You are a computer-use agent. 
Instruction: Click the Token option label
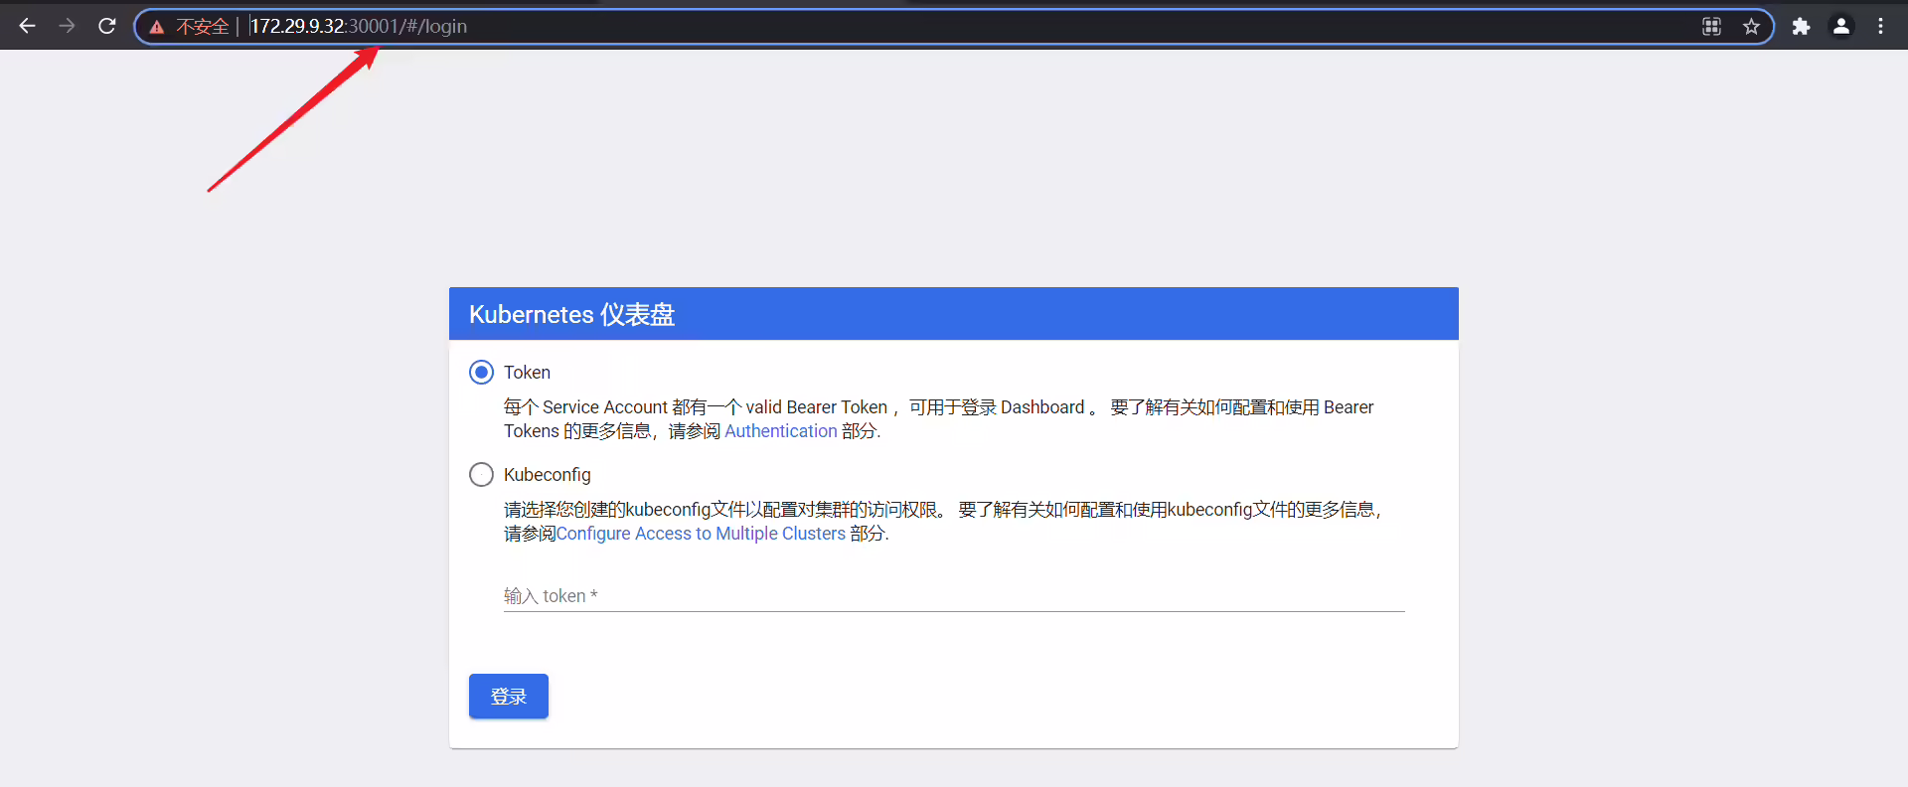pyautogui.click(x=527, y=373)
